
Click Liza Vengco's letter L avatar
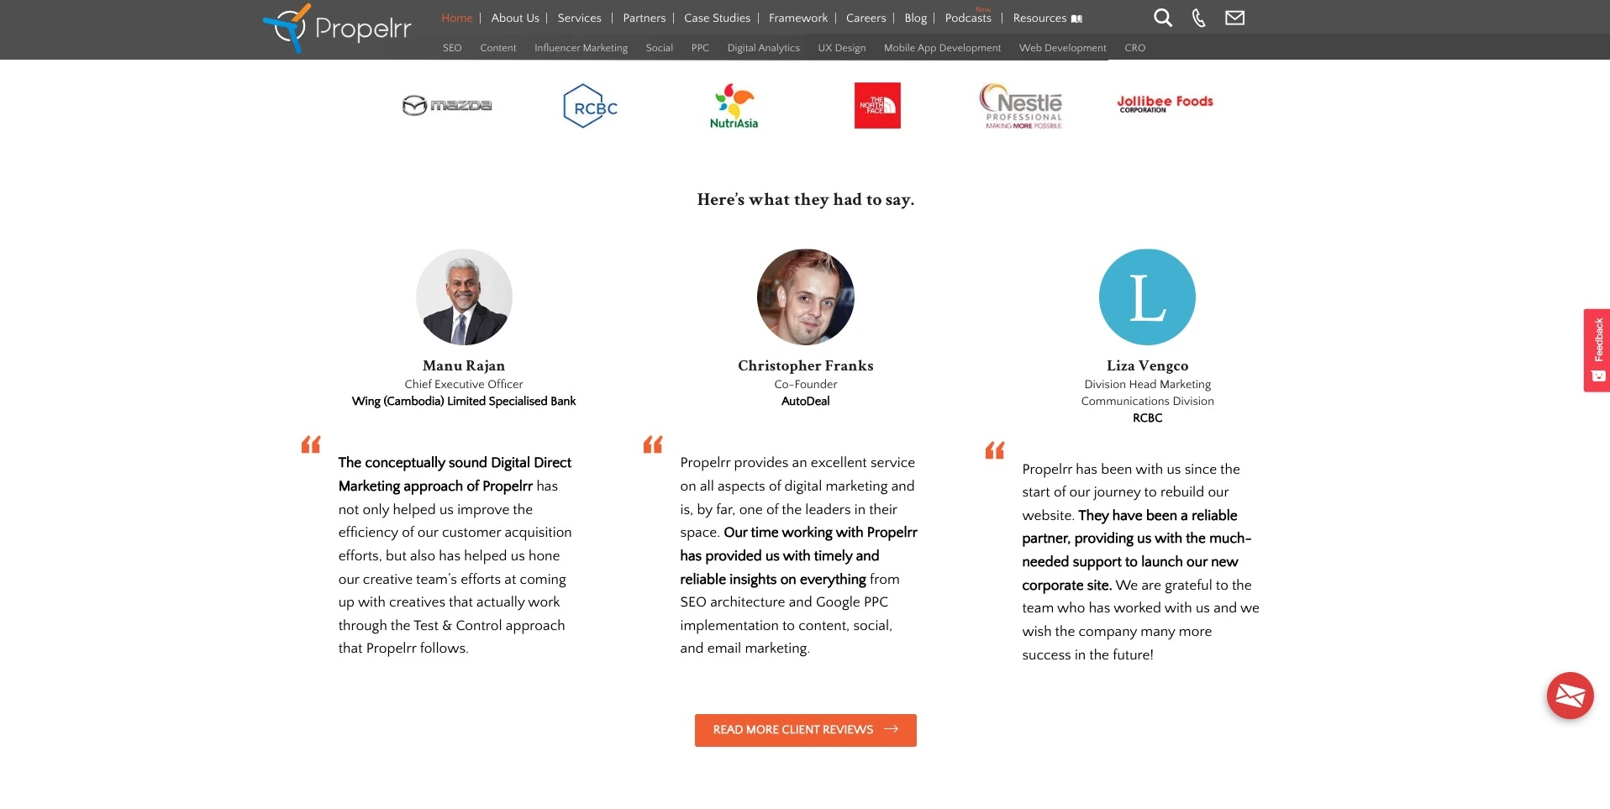tap(1147, 297)
